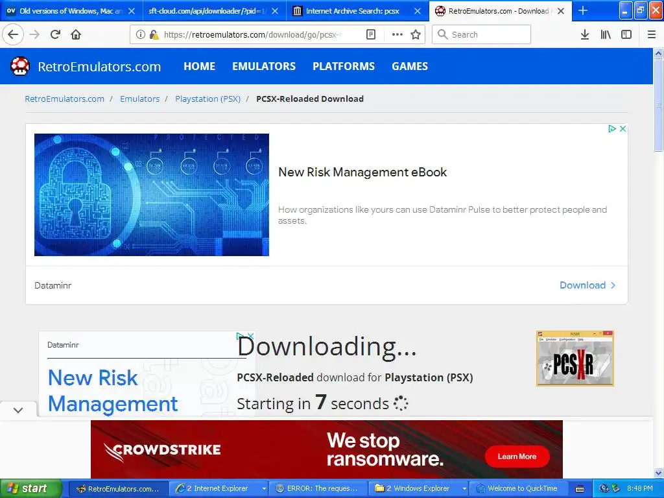Viewport: 664px width, 498px height.
Task: Bookmark this page with the star
Action: (416, 34)
